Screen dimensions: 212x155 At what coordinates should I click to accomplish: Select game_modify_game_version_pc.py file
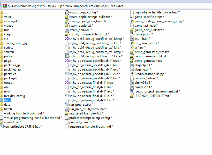coord(159,21)
